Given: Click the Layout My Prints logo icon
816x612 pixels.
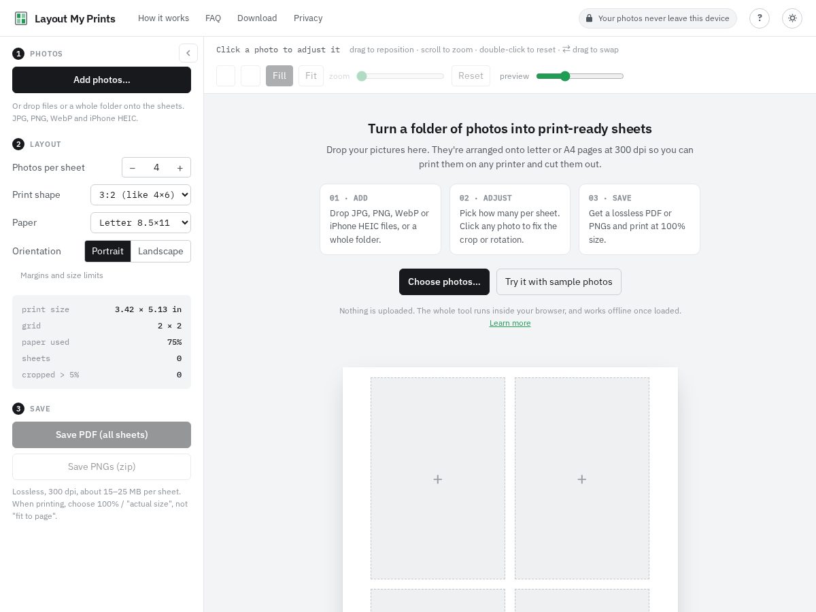Looking at the screenshot, I should (x=21, y=18).
